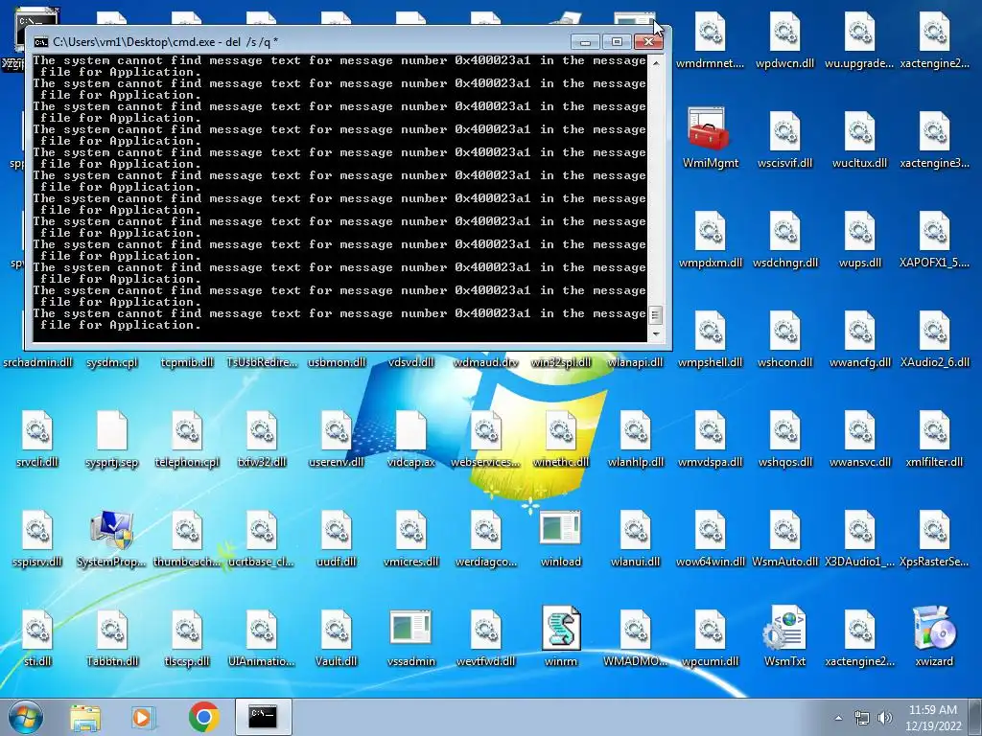Select the wmdrmnet file icon
Image resolution: width=982 pixels, height=736 pixels.
coord(711,30)
